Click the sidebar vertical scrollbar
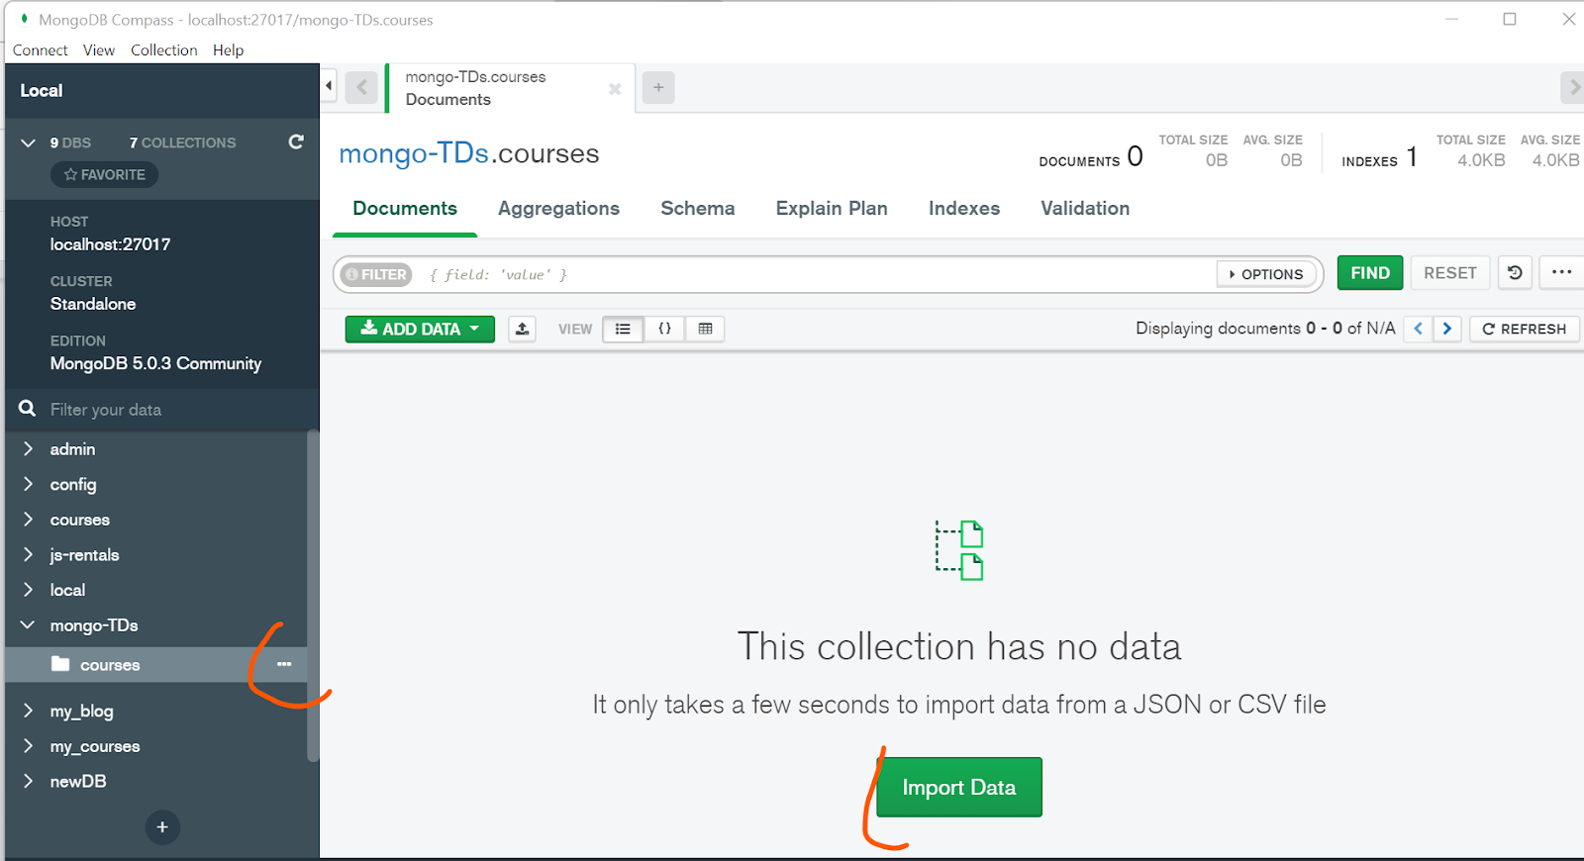The image size is (1584, 861). [313, 596]
